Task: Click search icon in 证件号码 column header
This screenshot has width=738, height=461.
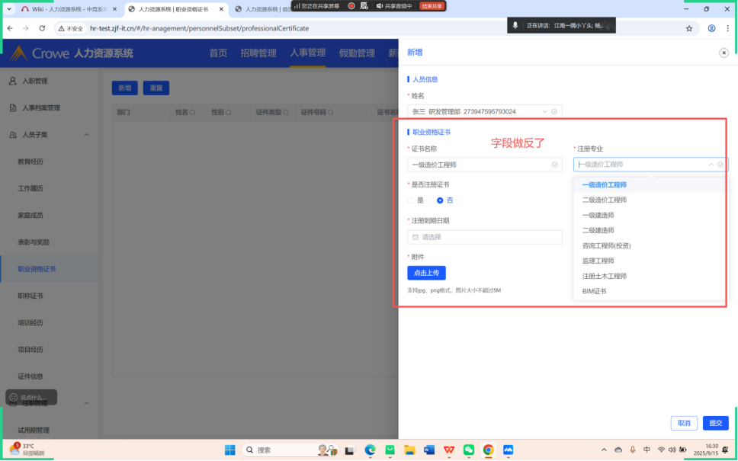Action: (x=331, y=113)
